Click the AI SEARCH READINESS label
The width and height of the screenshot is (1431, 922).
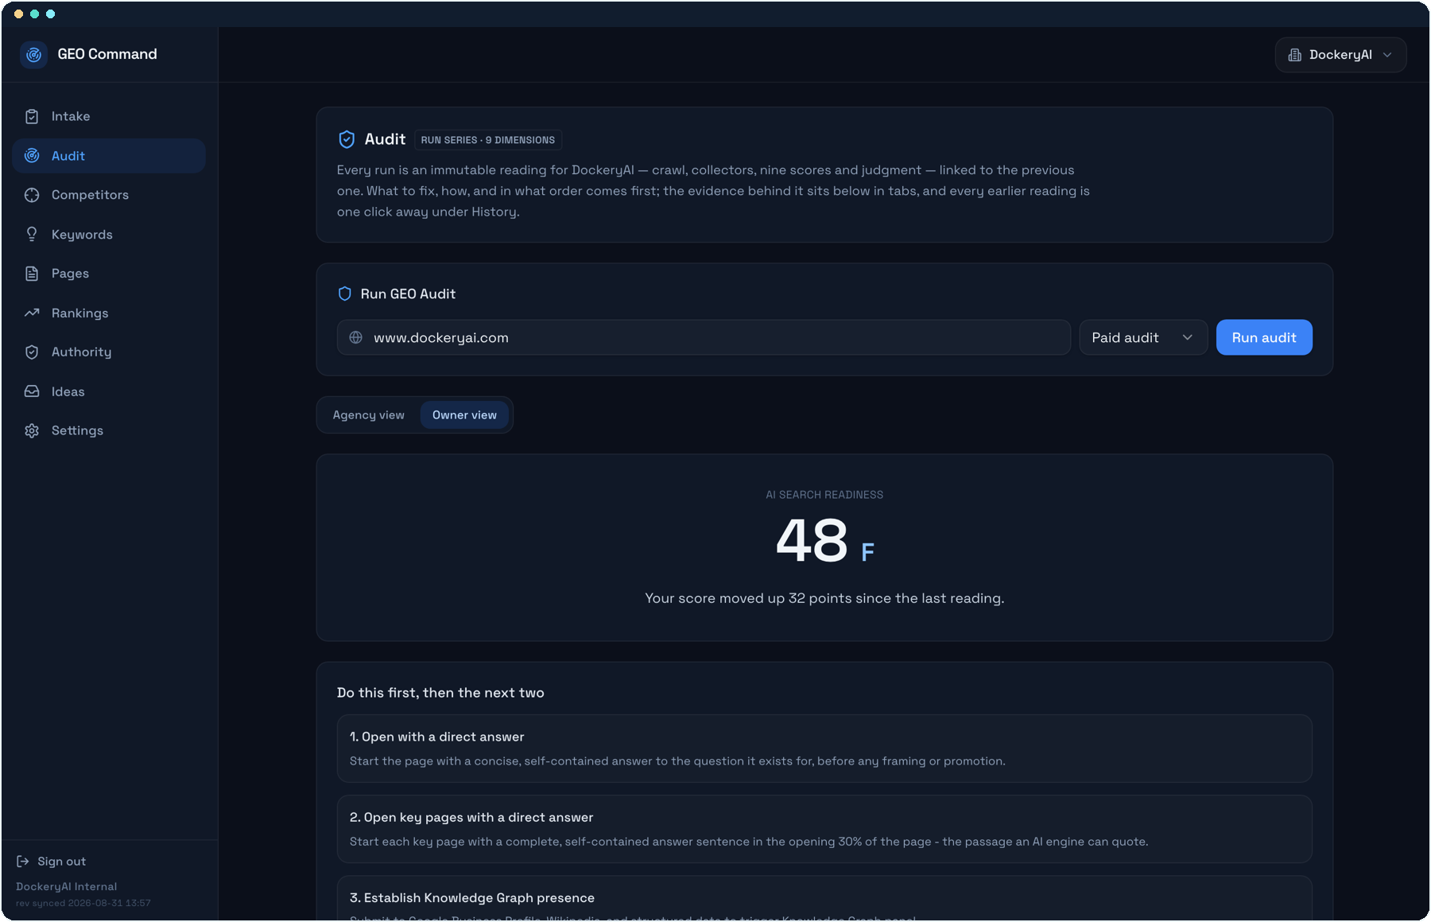tap(824, 495)
